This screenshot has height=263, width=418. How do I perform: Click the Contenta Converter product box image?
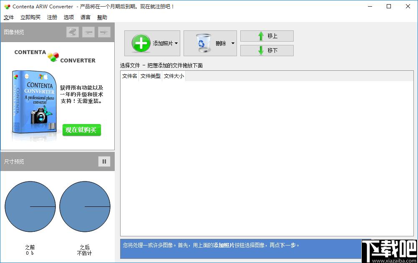point(34,102)
